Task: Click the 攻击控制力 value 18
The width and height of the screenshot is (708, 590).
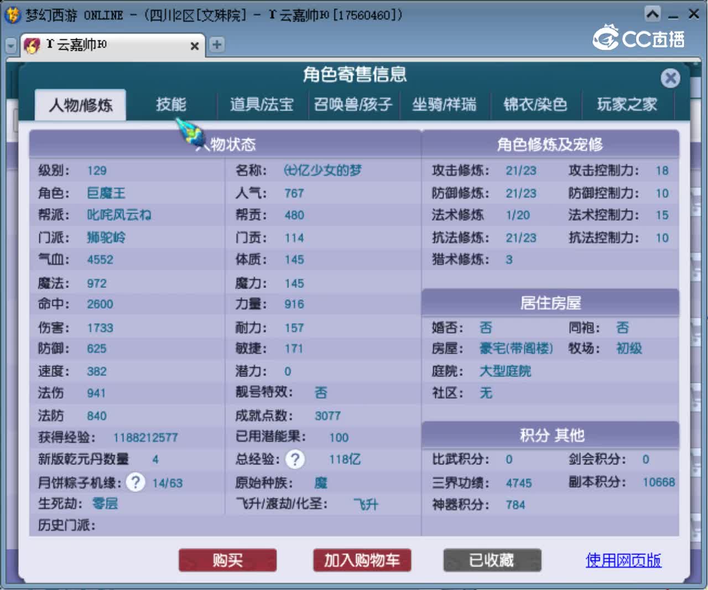Action: click(662, 170)
